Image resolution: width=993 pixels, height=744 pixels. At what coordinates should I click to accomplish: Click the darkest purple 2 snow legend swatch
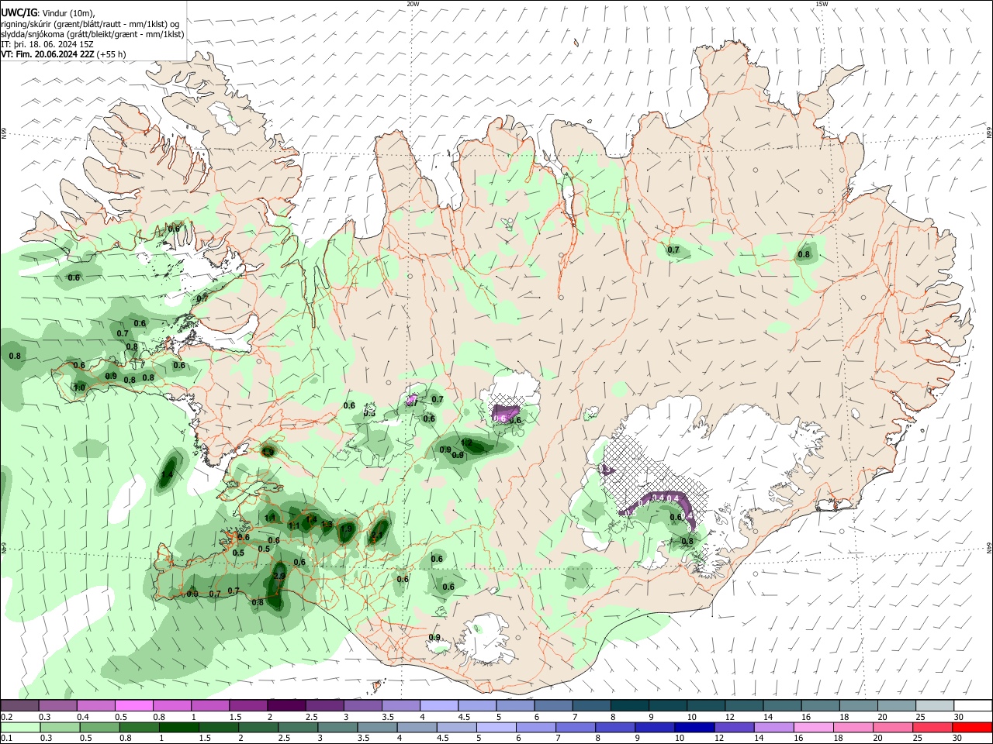coord(285,705)
